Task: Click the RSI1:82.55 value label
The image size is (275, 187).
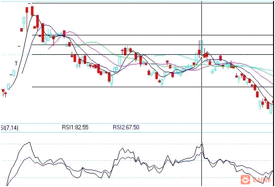Action: (75, 127)
